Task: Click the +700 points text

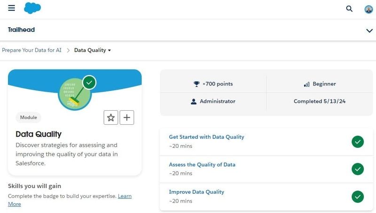Action: tap(218, 84)
